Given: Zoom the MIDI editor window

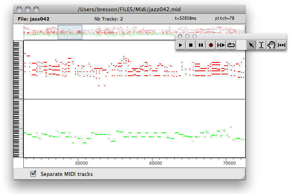Looking at the screenshot, I should [36, 9].
